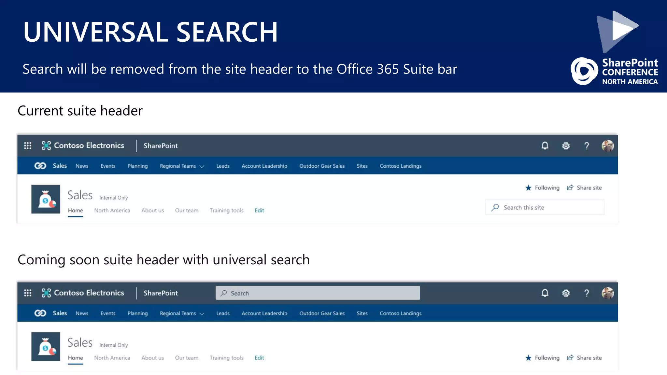Select News in current hub navigation
The image size is (667, 375).
[x=82, y=166]
